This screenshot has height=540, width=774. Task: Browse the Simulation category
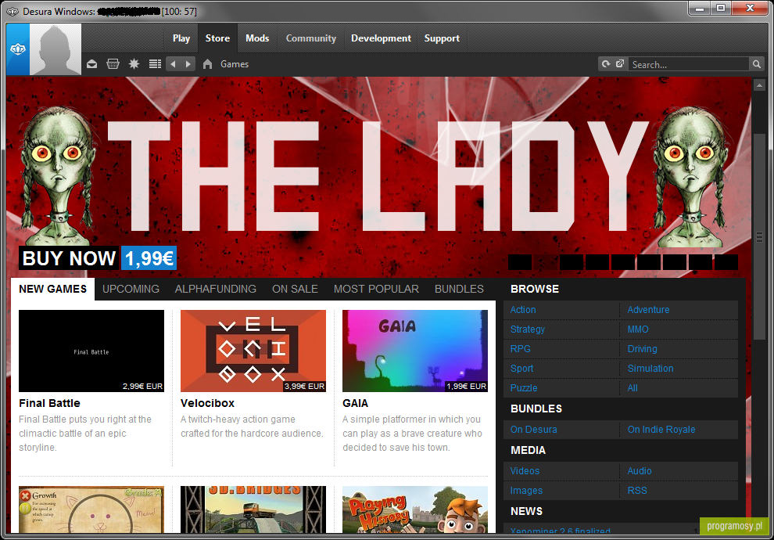click(x=650, y=369)
